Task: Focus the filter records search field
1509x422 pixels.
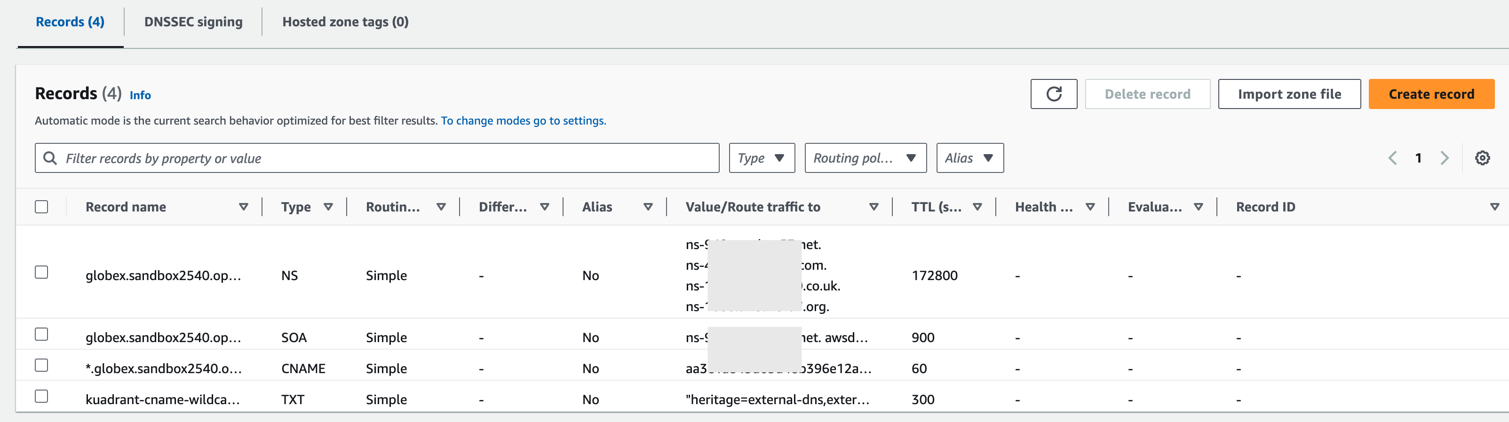Action: tap(377, 158)
